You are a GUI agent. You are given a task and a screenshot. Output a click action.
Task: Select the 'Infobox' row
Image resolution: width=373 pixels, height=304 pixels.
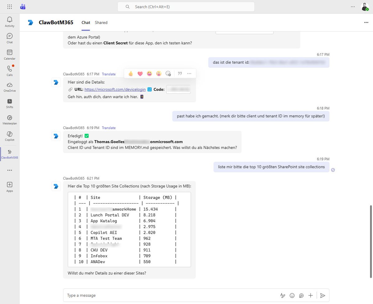point(126,256)
